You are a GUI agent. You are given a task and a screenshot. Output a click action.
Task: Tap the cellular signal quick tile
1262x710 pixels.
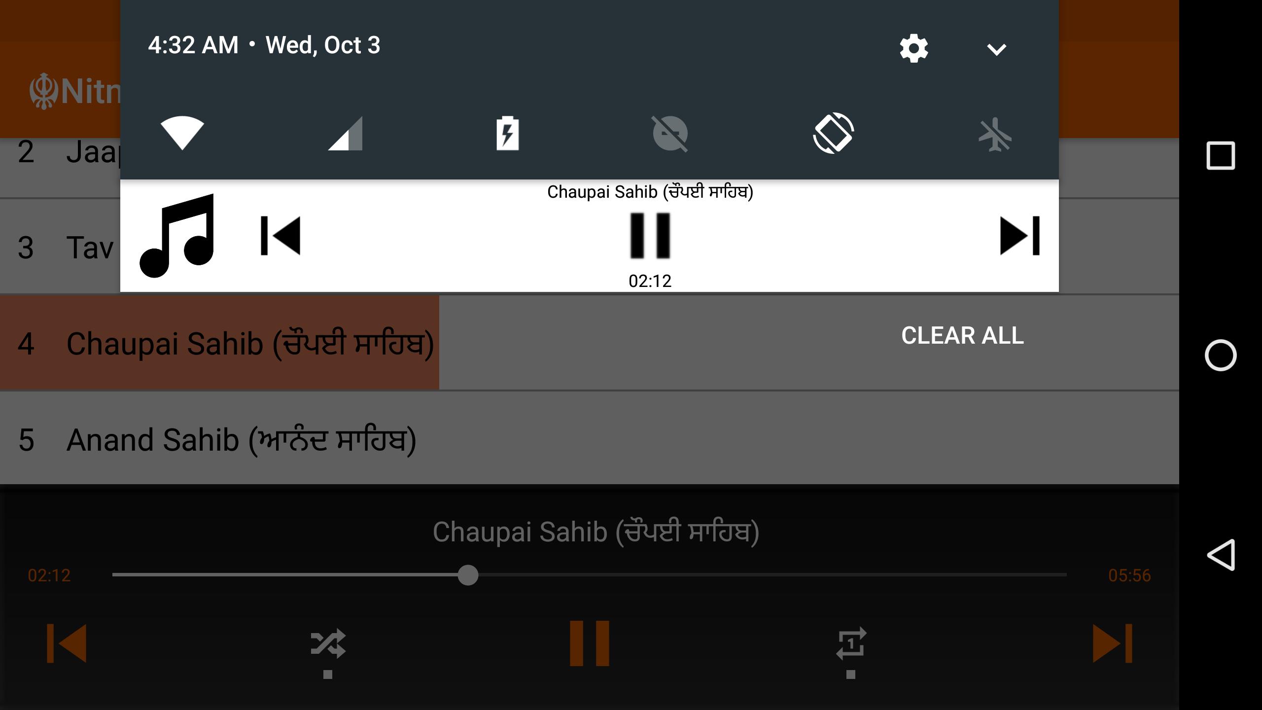click(x=345, y=133)
